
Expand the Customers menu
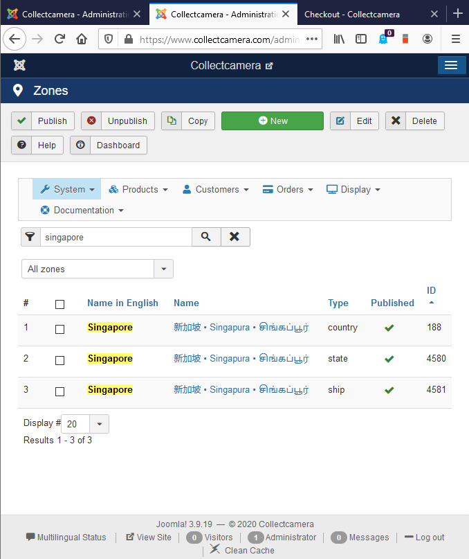215,189
